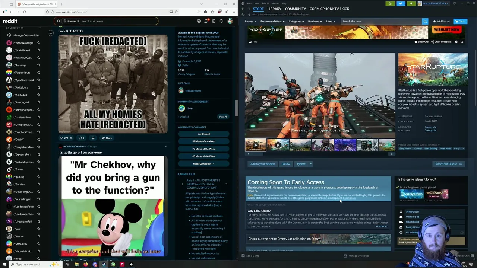Expand the Steam Browse dropdown
The image size is (477, 268).
(x=250, y=22)
